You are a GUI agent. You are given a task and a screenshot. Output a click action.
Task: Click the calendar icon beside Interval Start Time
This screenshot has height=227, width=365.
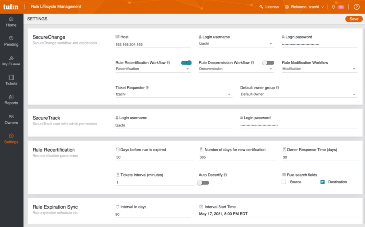tap(201, 207)
